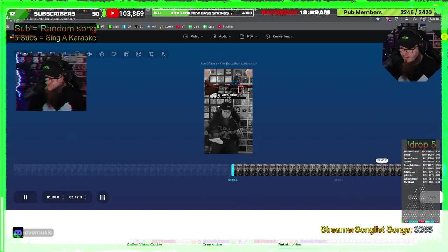Open the bookmarks list icon in browser
This screenshot has height=252, width=448.
(415, 19)
